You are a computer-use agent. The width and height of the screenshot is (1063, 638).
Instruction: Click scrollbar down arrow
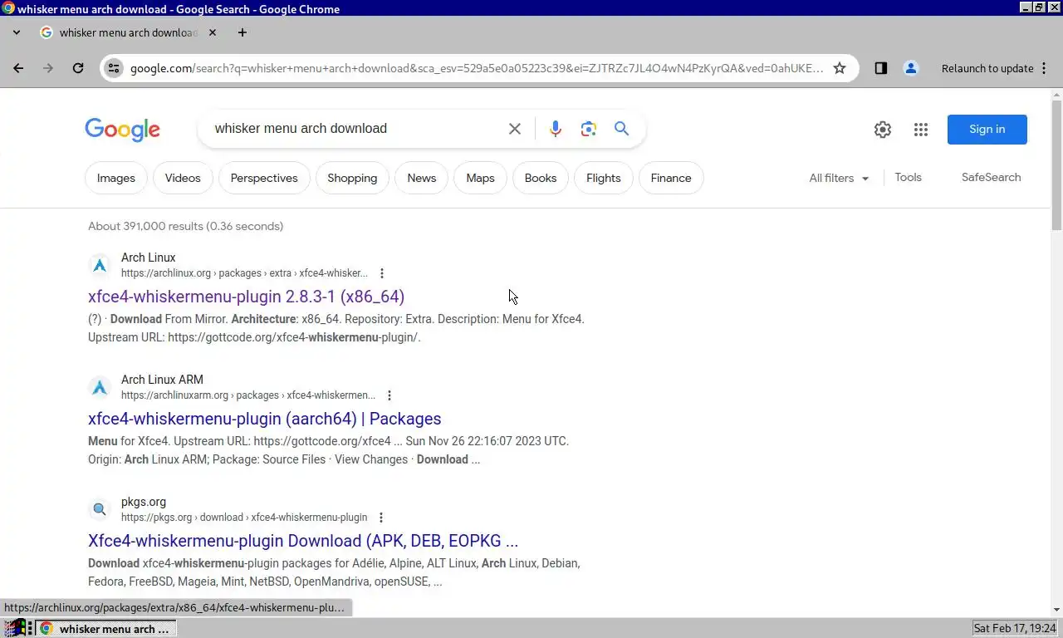tap(1056, 610)
